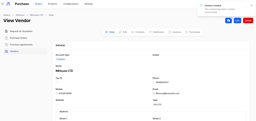Switch to the Addresses tab
This screenshot has height=121, width=256.
click(156, 32)
